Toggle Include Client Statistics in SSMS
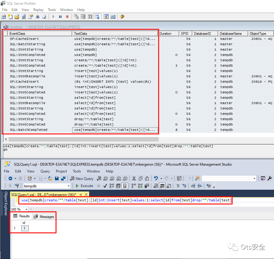The image size is (274, 259). click(147, 186)
